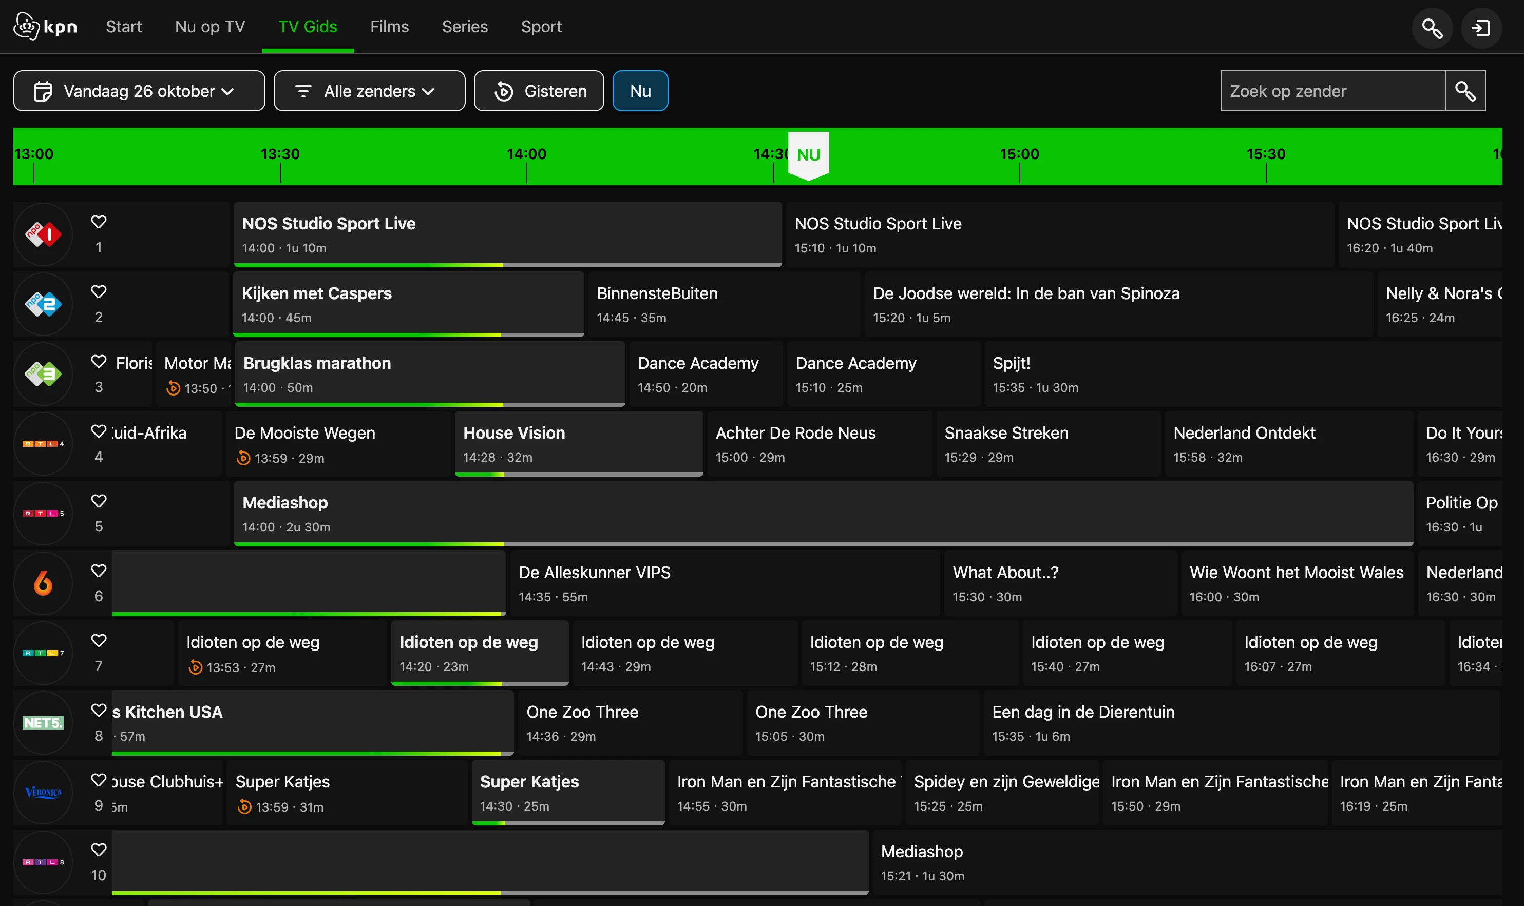This screenshot has width=1524, height=906.
Task: Click the NET5 channel logo
Action: point(43,723)
